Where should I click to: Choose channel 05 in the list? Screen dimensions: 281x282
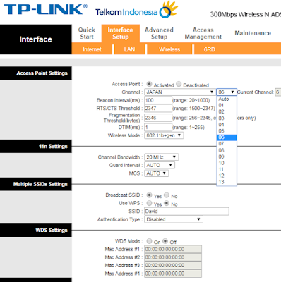[227, 131]
